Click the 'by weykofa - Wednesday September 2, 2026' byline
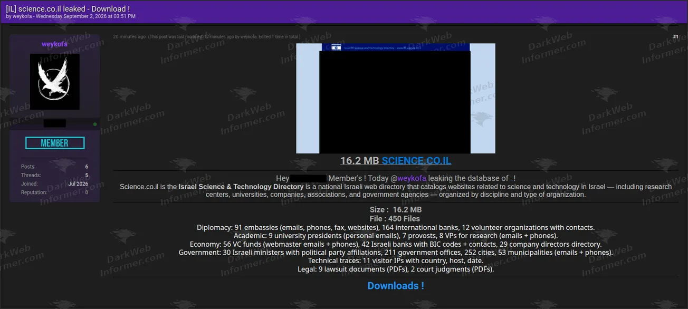The image size is (688, 309). [x=71, y=16]
